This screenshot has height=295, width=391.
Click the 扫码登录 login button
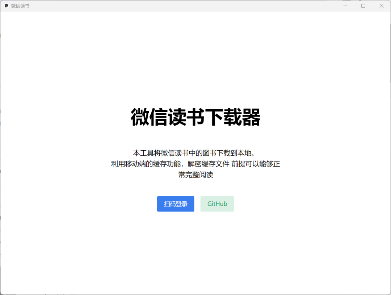tap(176, 204)
